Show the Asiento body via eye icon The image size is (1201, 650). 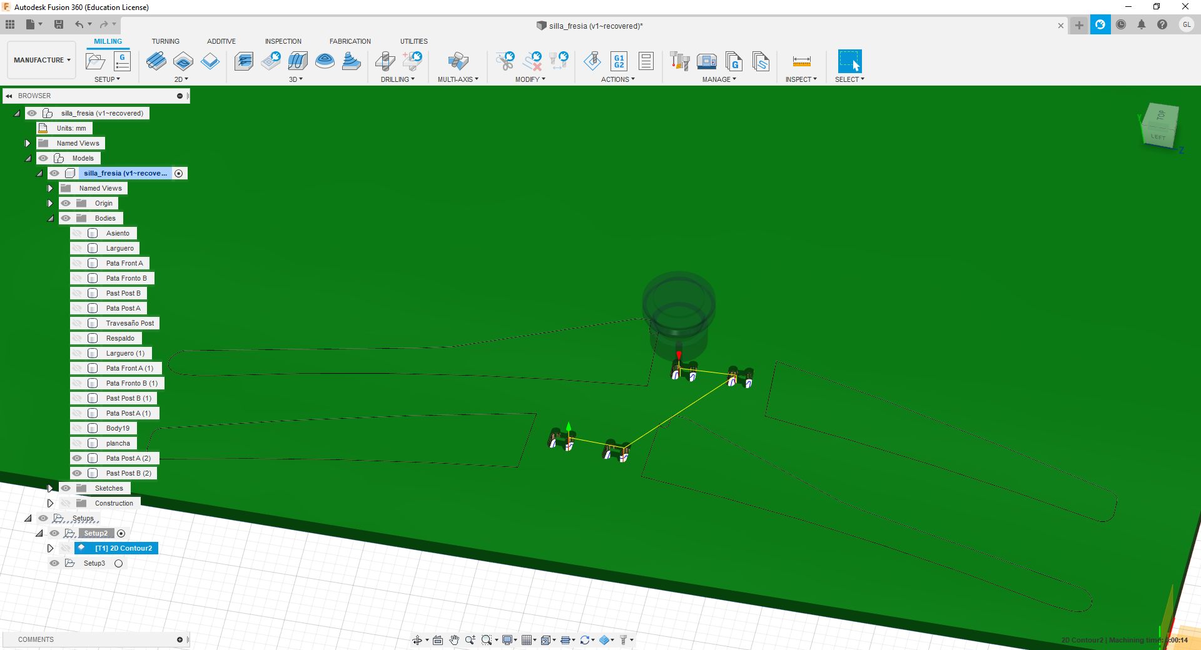77,233
